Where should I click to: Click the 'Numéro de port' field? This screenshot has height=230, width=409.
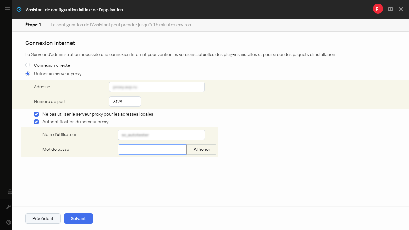125,102
